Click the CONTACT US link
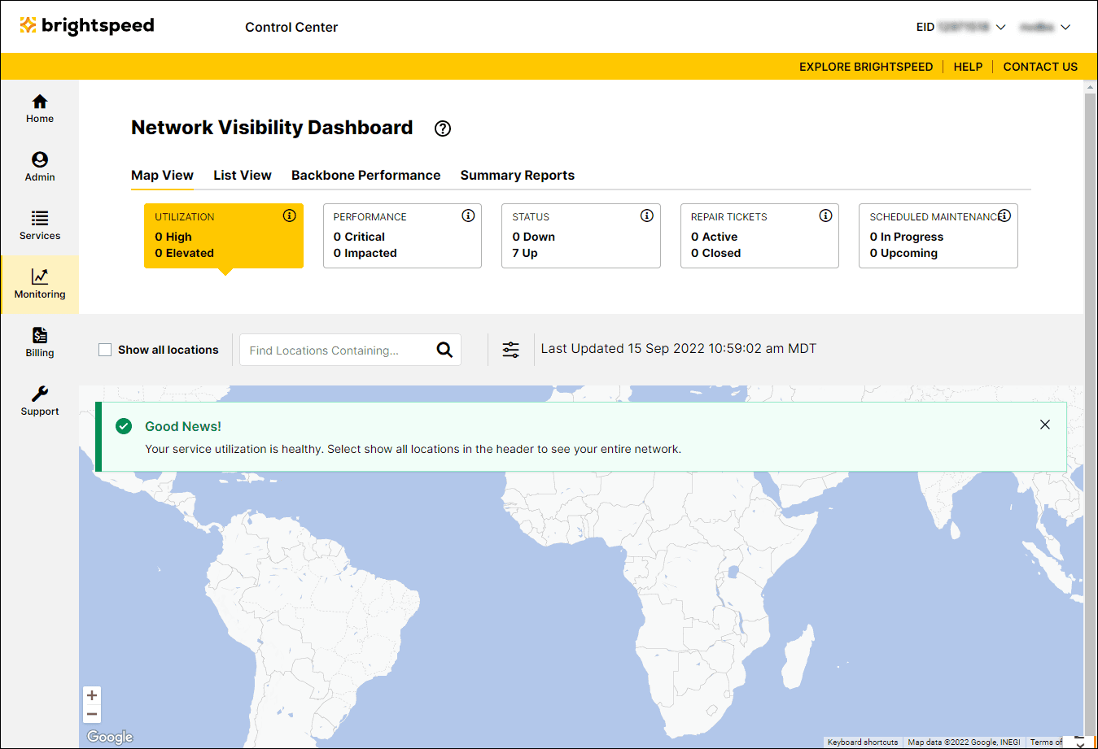This screenshot has height=749, width=1098. tap(1040, 67)
